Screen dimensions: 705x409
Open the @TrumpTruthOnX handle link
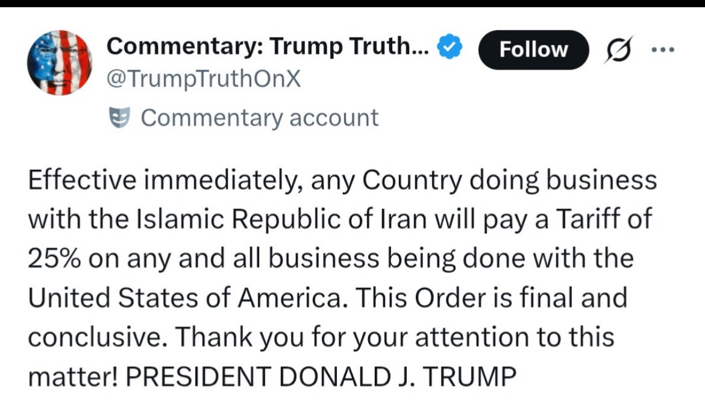(203, 79)
